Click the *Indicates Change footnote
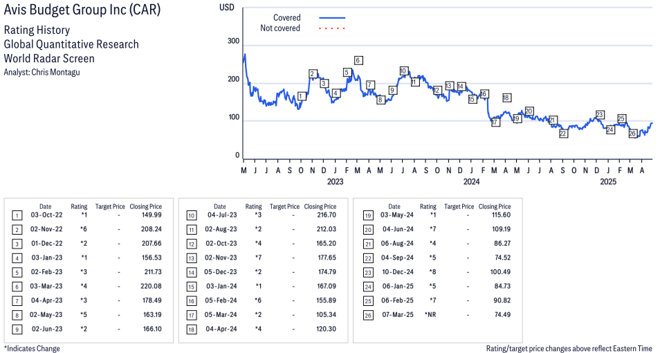This screenshot has width=660, height=353. click(32, 348)
